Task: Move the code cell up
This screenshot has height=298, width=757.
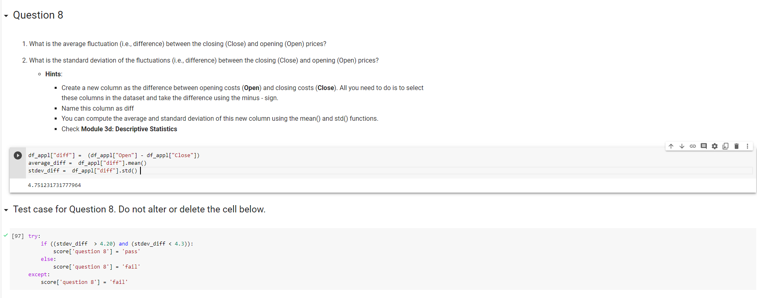Action: click(x=671, y=146)
